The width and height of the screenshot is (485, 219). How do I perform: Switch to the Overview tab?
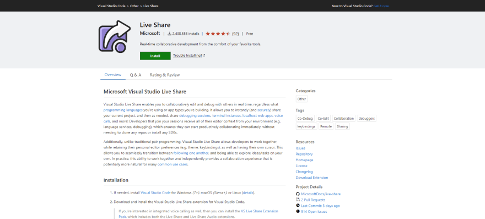click(113, 75)
